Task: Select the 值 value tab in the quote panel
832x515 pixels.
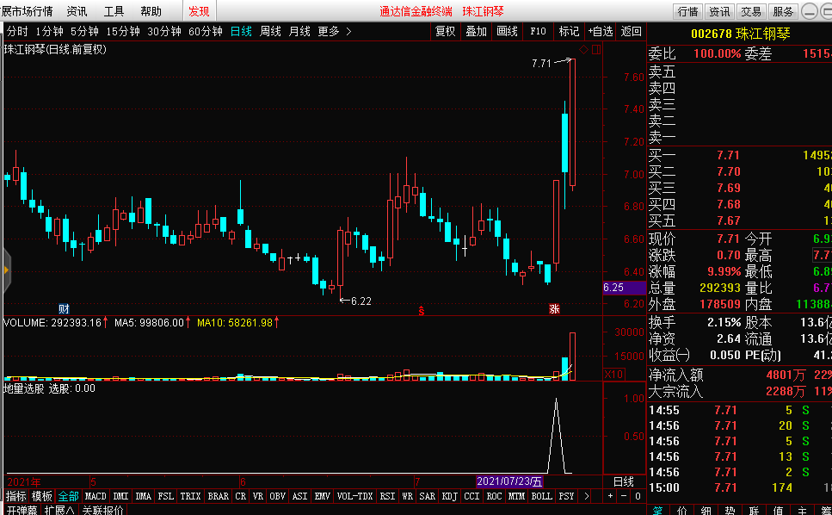Action: [778, 510]
